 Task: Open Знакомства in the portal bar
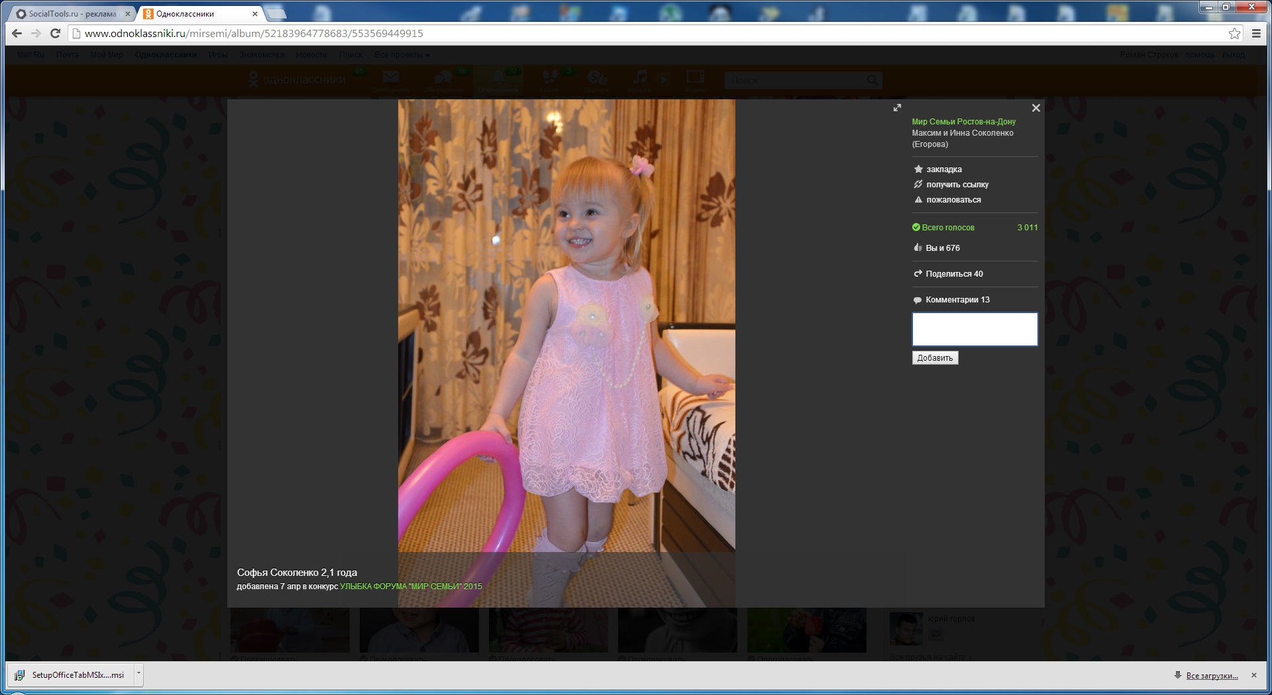262,55
